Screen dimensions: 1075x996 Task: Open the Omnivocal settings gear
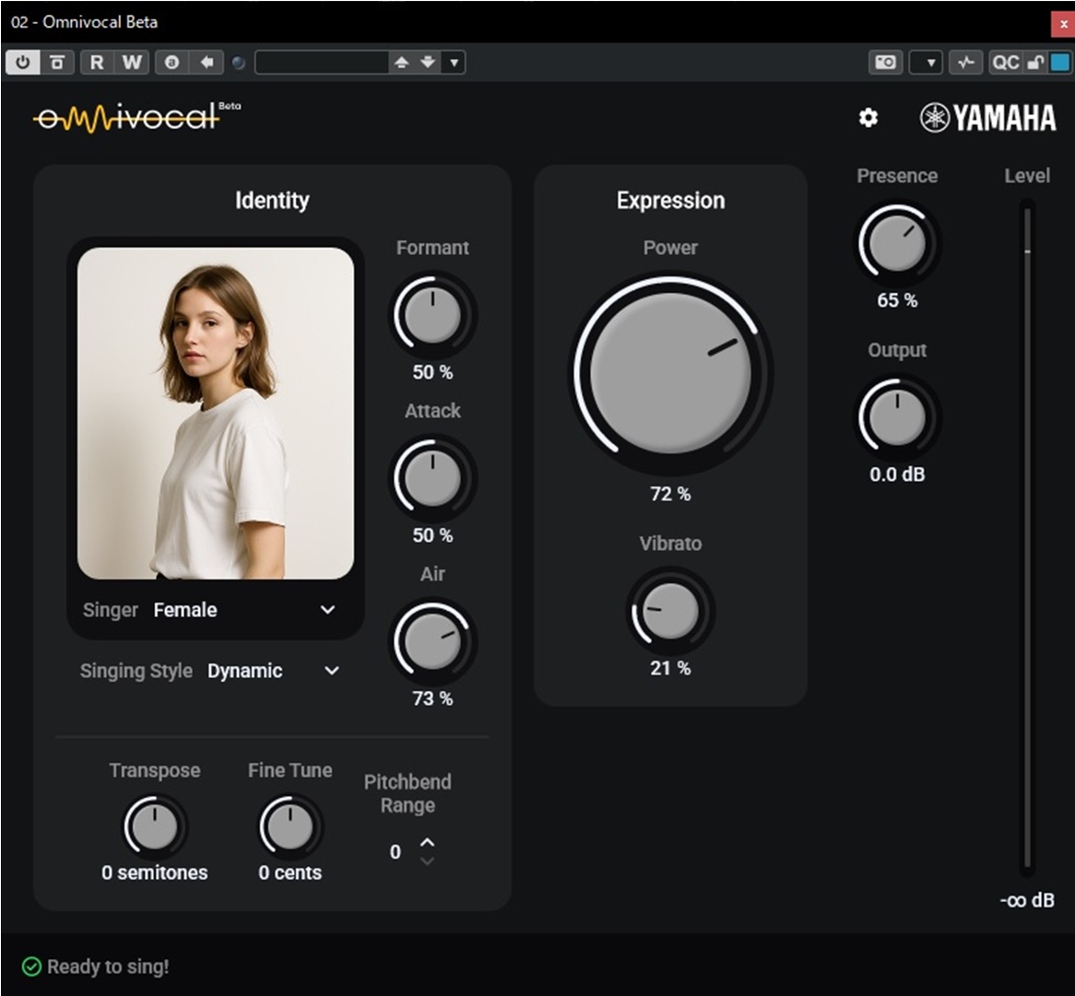(x=868, y=118)
